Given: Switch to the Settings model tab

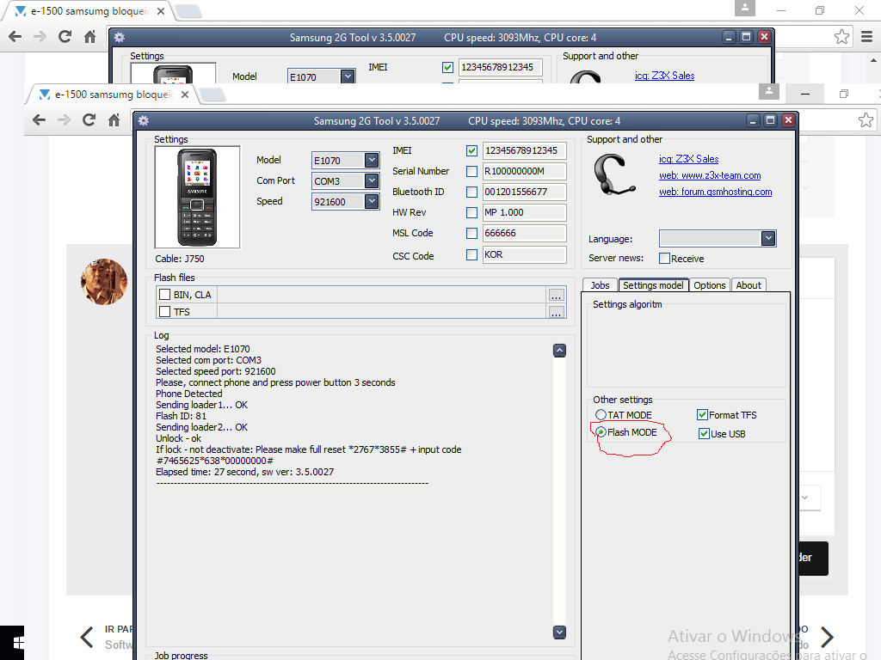Looking at the screenshot, I should (654, 285).
